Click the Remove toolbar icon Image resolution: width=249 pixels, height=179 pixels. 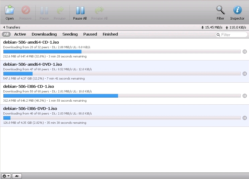[26, 10]
